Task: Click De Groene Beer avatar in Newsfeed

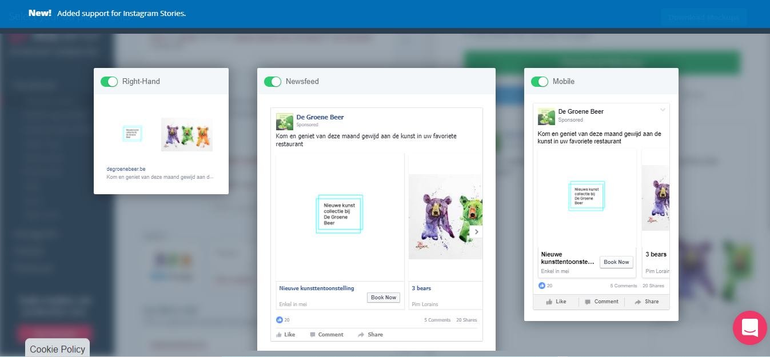Action: click(285, 121)
